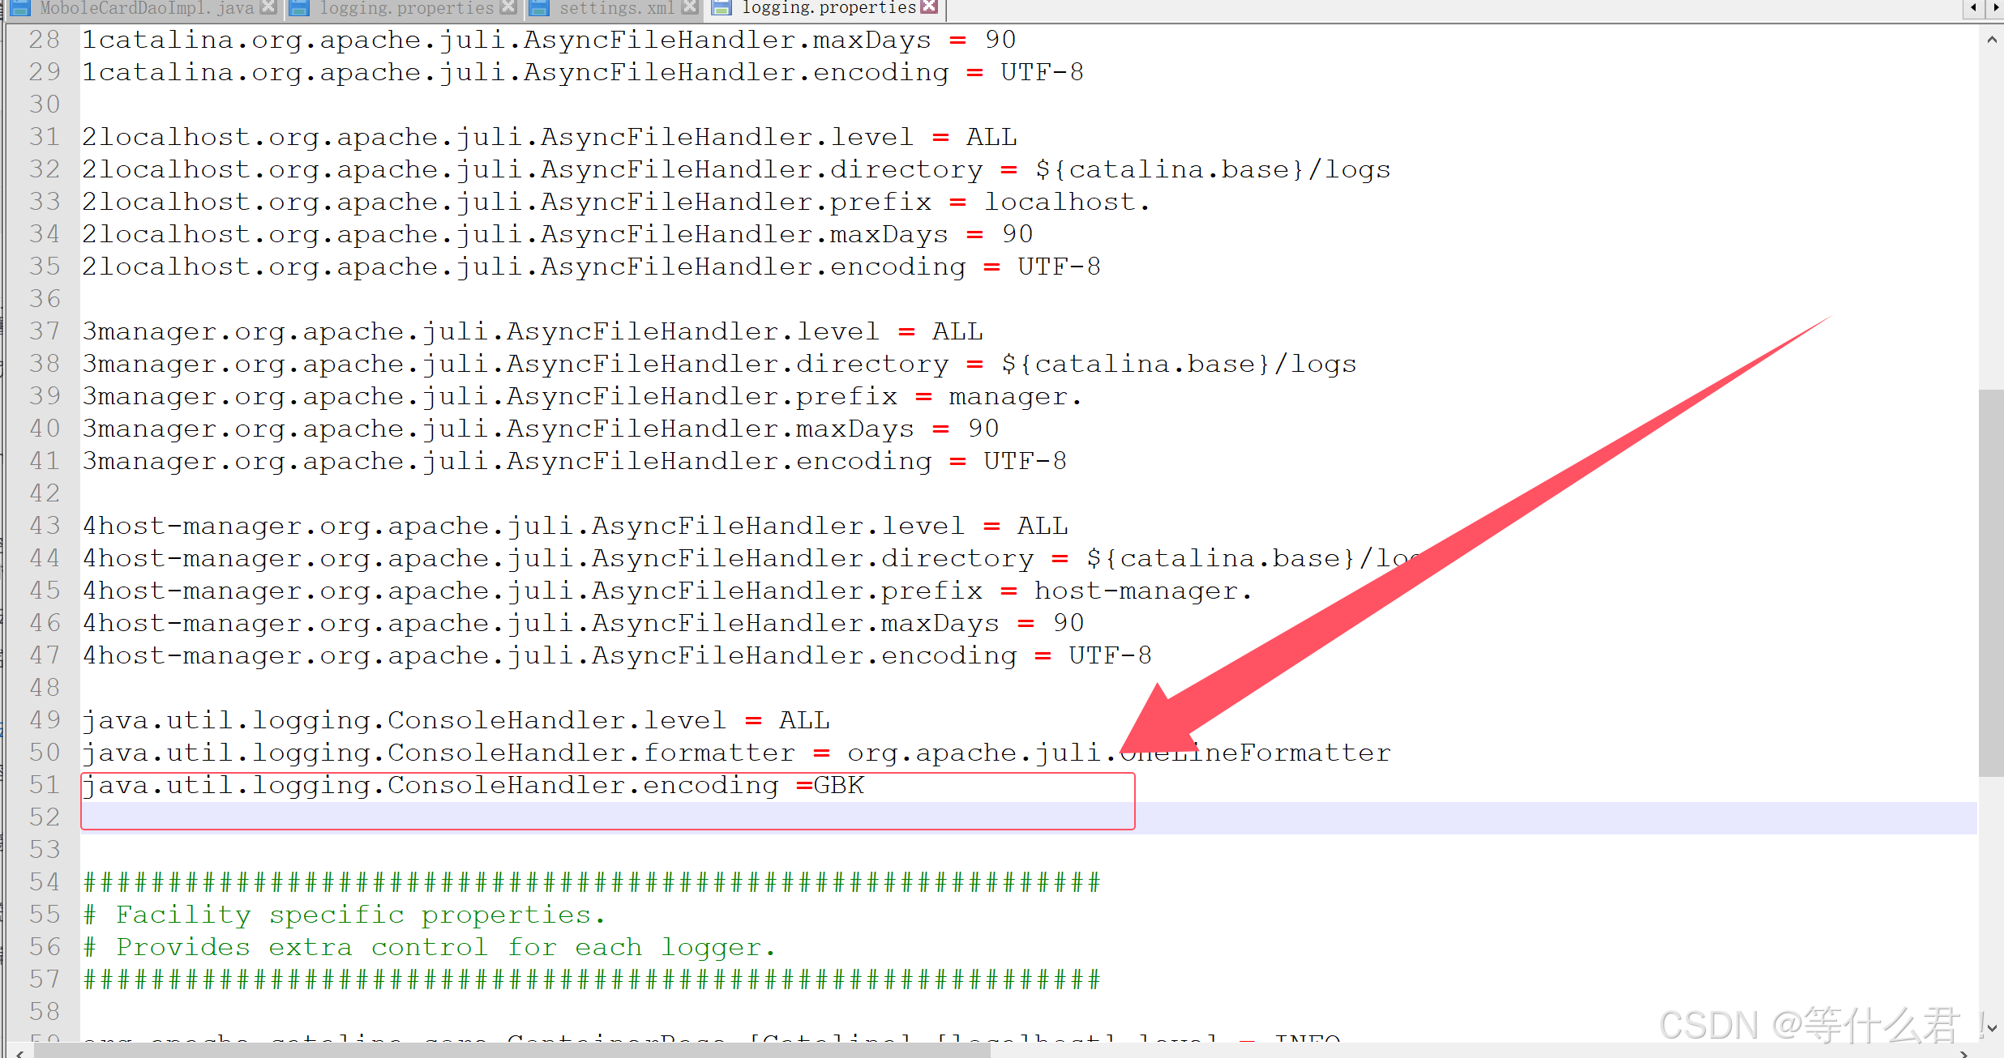Switch to the settings.xml tab

point(616,8)
